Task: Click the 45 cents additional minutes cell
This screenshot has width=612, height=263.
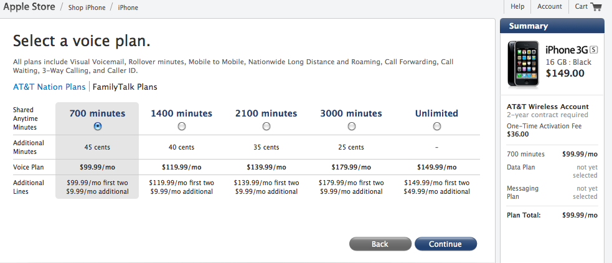Action: click(97, 147)
